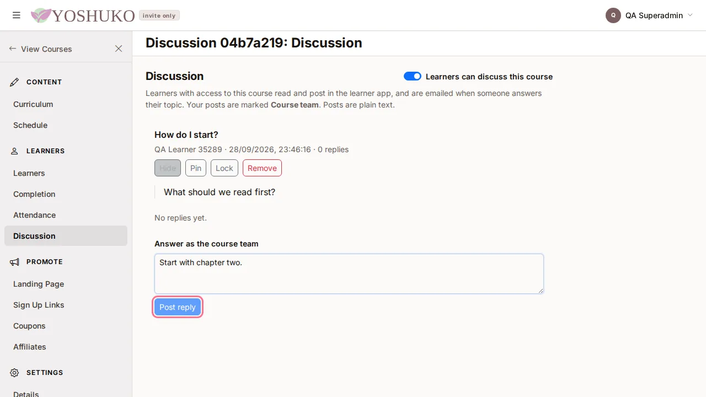Select Discussion in the sidebar
The width and height of the screenshot is (706, 397).
pyautogui.click(x=66, y=236)
